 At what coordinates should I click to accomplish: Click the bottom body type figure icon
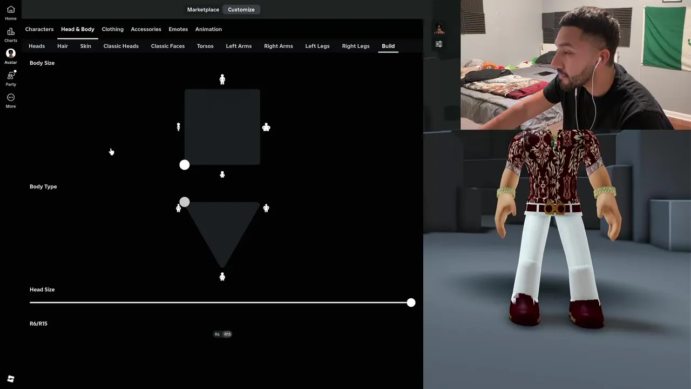[x=222, y=277]
